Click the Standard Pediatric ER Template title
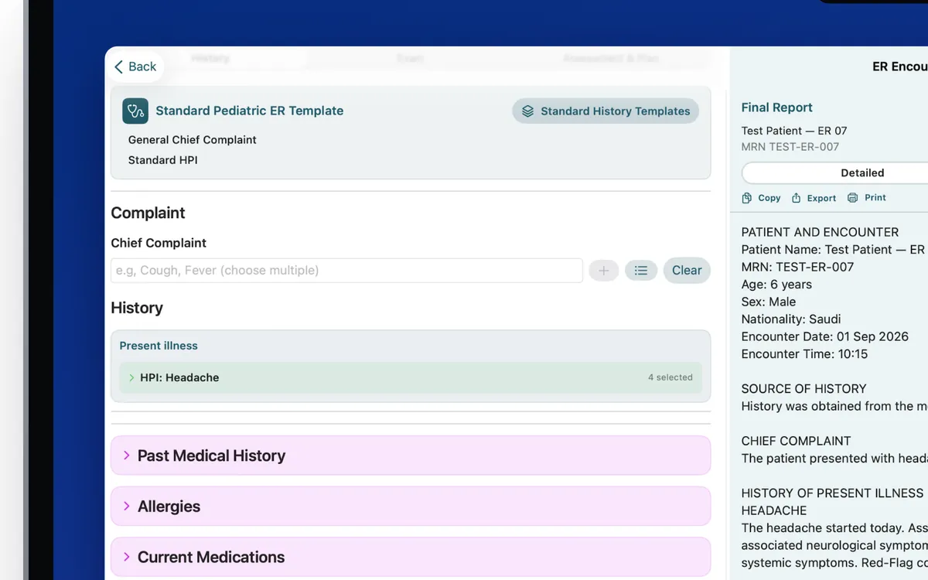The width and height of the screenshot is (928, 580). pos(249,111)
